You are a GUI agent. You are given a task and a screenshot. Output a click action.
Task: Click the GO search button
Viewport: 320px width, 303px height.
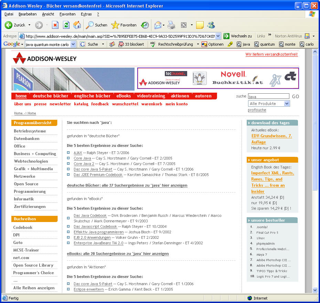click(x=295, y=96)
